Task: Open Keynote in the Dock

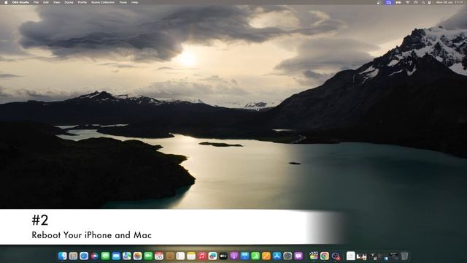Action: coord(245,256)
